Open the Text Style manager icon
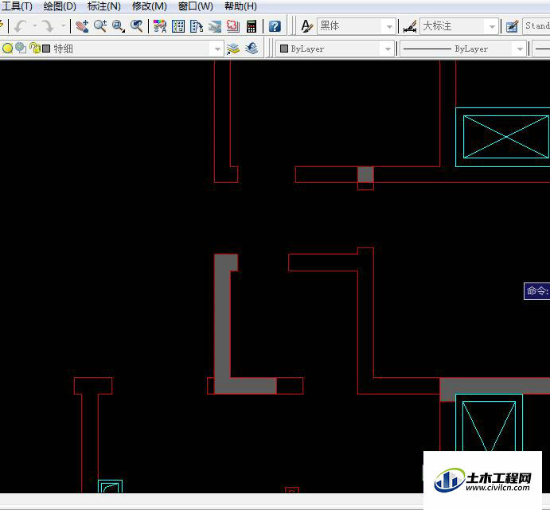The width and height of the screenshot is (550, 510). (306, 26)
